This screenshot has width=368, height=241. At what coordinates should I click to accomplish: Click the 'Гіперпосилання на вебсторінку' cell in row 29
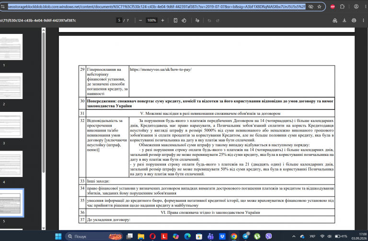(x=107, y=81)
